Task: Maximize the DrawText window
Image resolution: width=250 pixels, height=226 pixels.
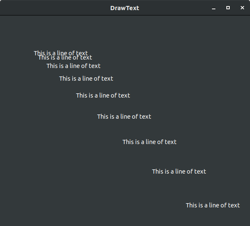Action: point(228,8)
